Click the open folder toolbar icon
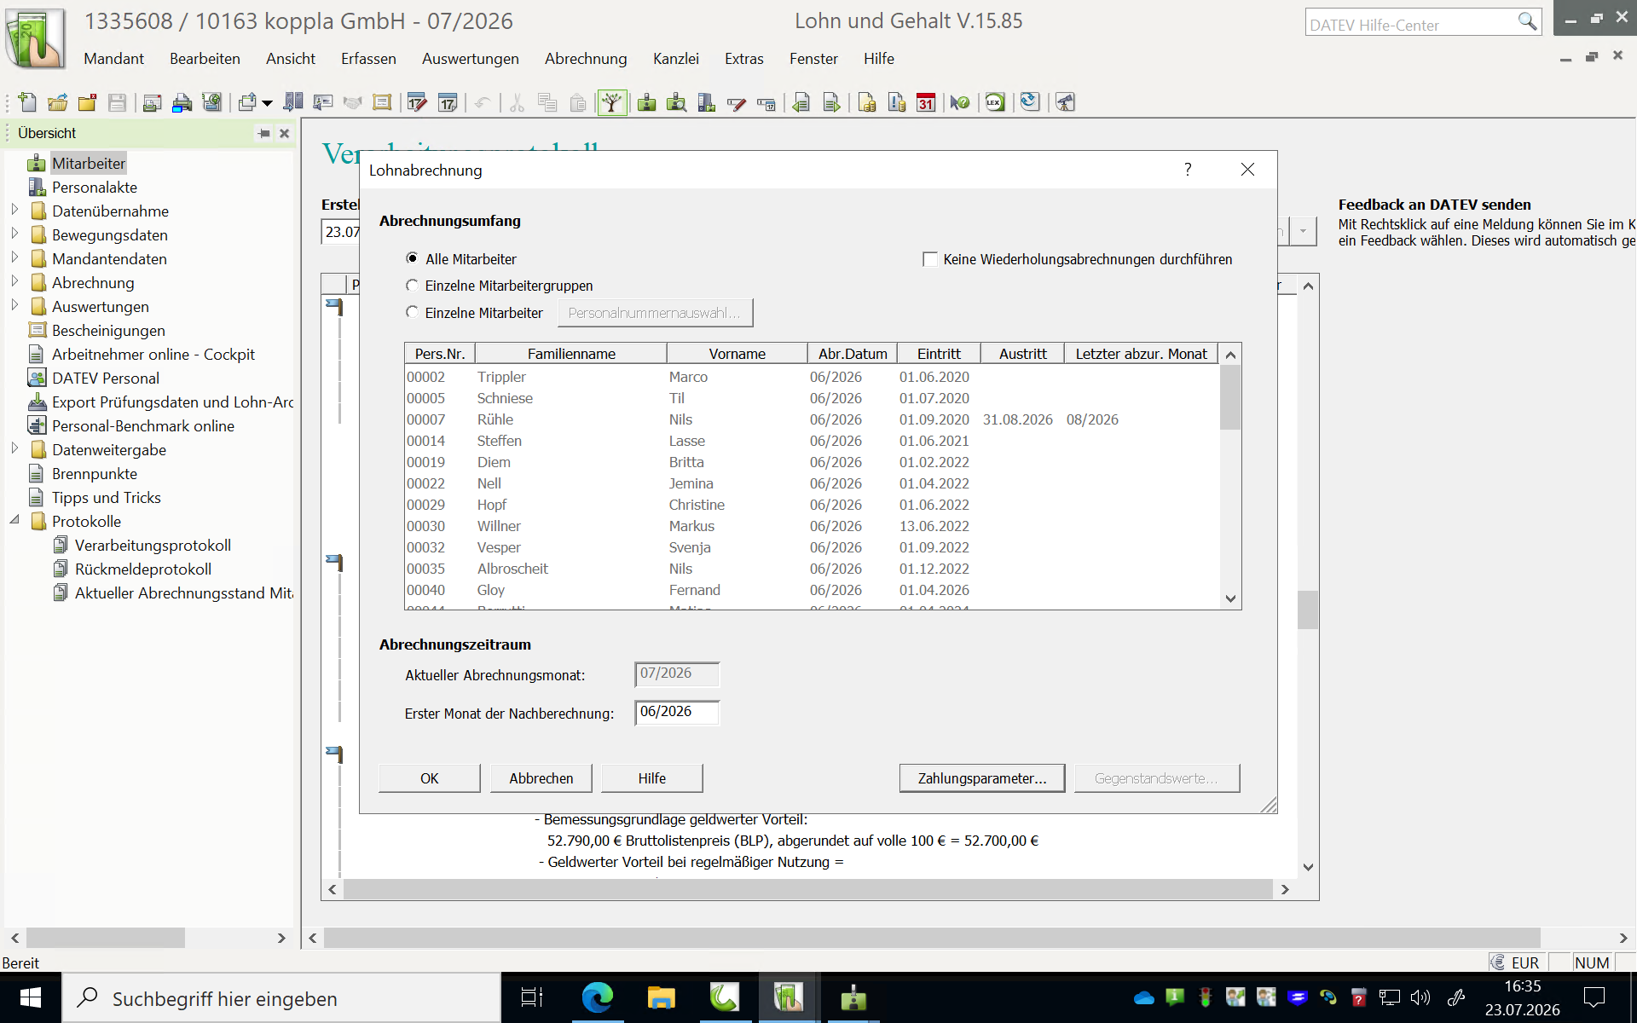The height and width of the screenshot is (1023, 1637). click(x=57, y=103)
